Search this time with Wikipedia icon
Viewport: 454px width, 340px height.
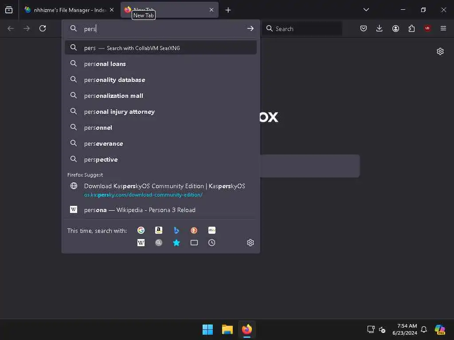141,243
